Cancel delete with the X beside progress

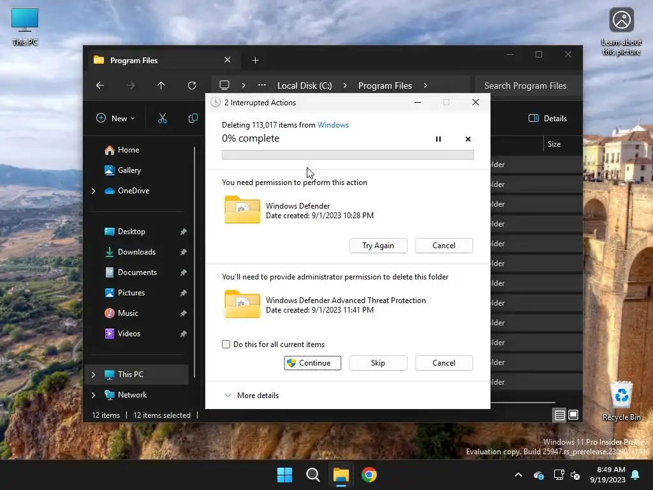468,139
